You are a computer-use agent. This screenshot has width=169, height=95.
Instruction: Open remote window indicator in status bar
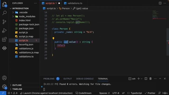pyautogui.click(x=3, y=93)
